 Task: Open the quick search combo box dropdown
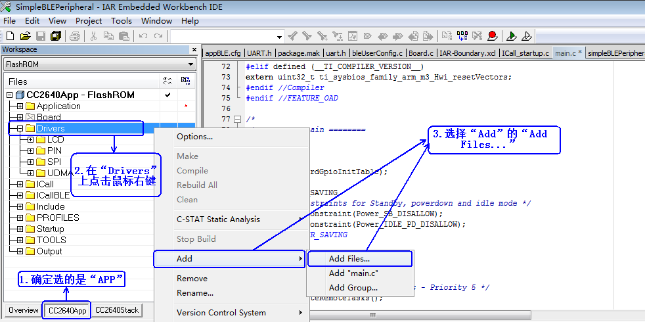click(280, 37)
